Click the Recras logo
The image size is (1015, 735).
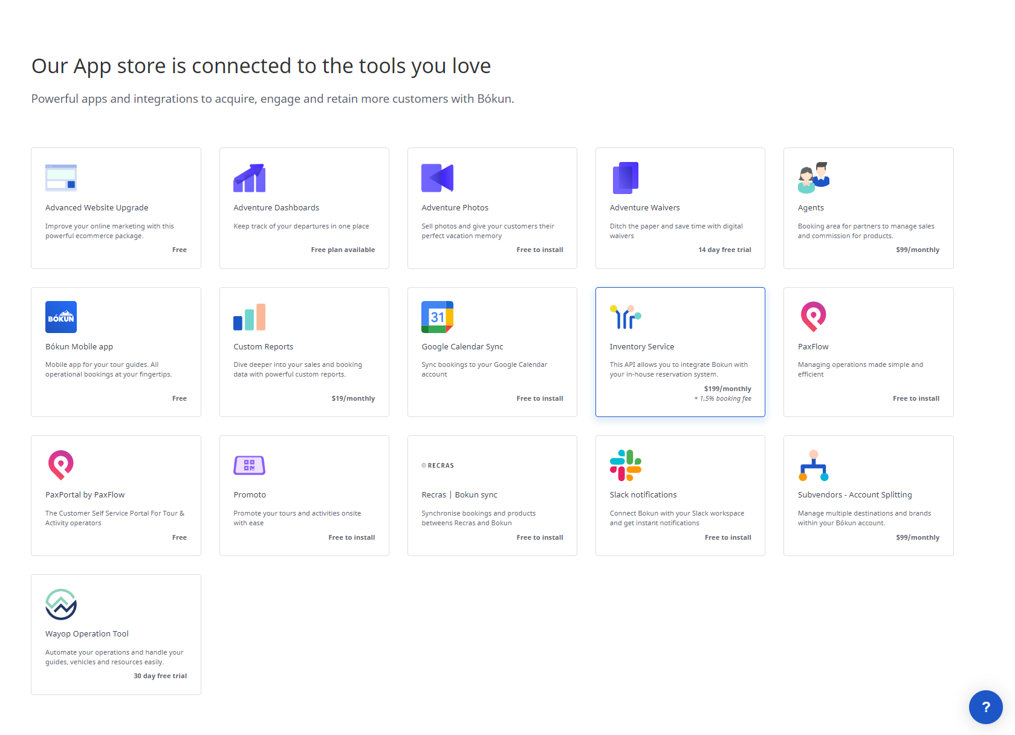point(438,465)
